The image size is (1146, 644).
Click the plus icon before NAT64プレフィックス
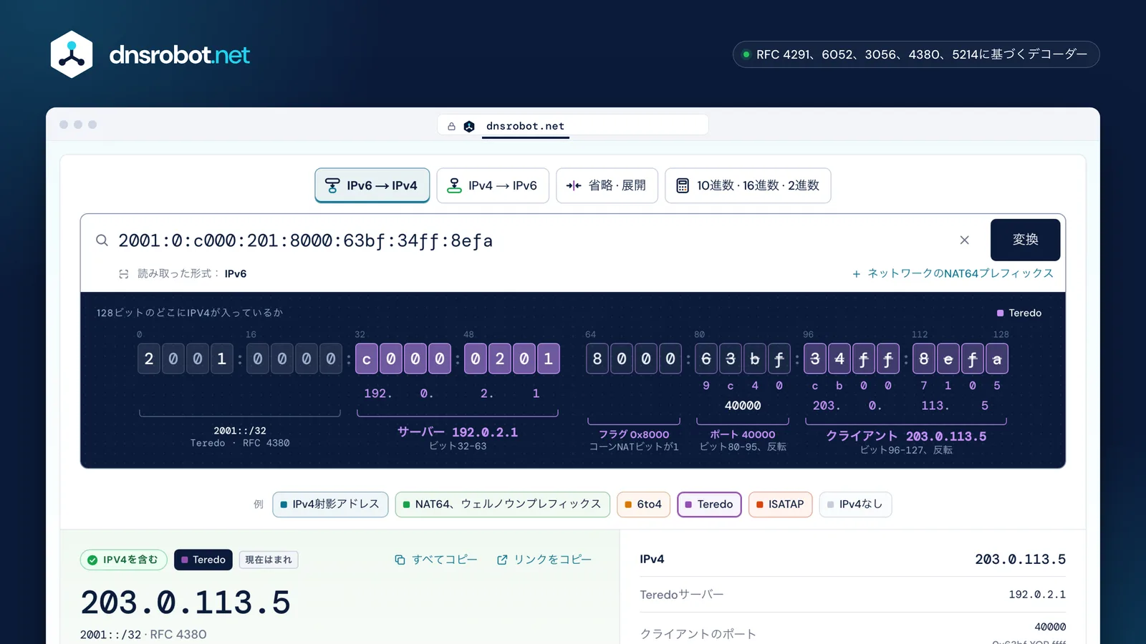pos(856,274)
